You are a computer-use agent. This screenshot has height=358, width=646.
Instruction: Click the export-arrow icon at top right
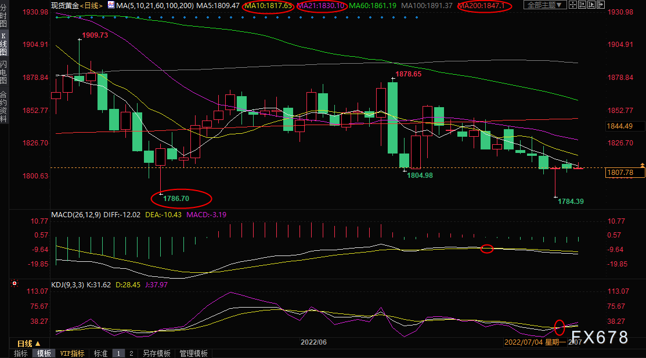pos(601,5)
